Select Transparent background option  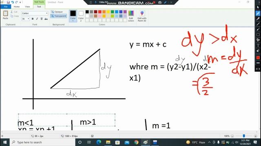(x=59, y=16)
